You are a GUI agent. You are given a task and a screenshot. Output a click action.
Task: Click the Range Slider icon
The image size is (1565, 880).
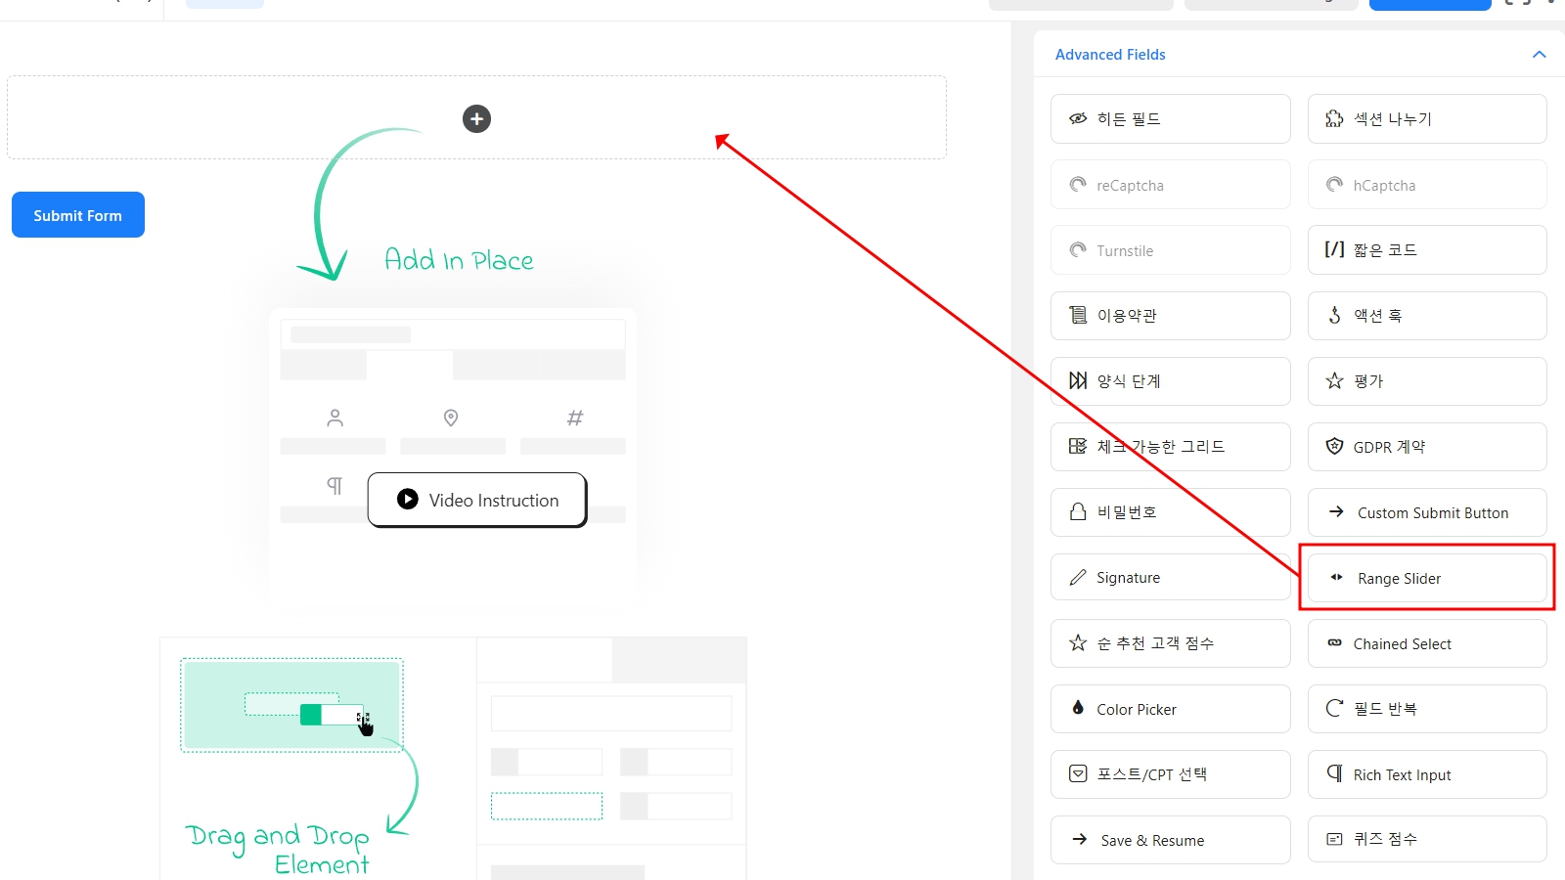1336,577
